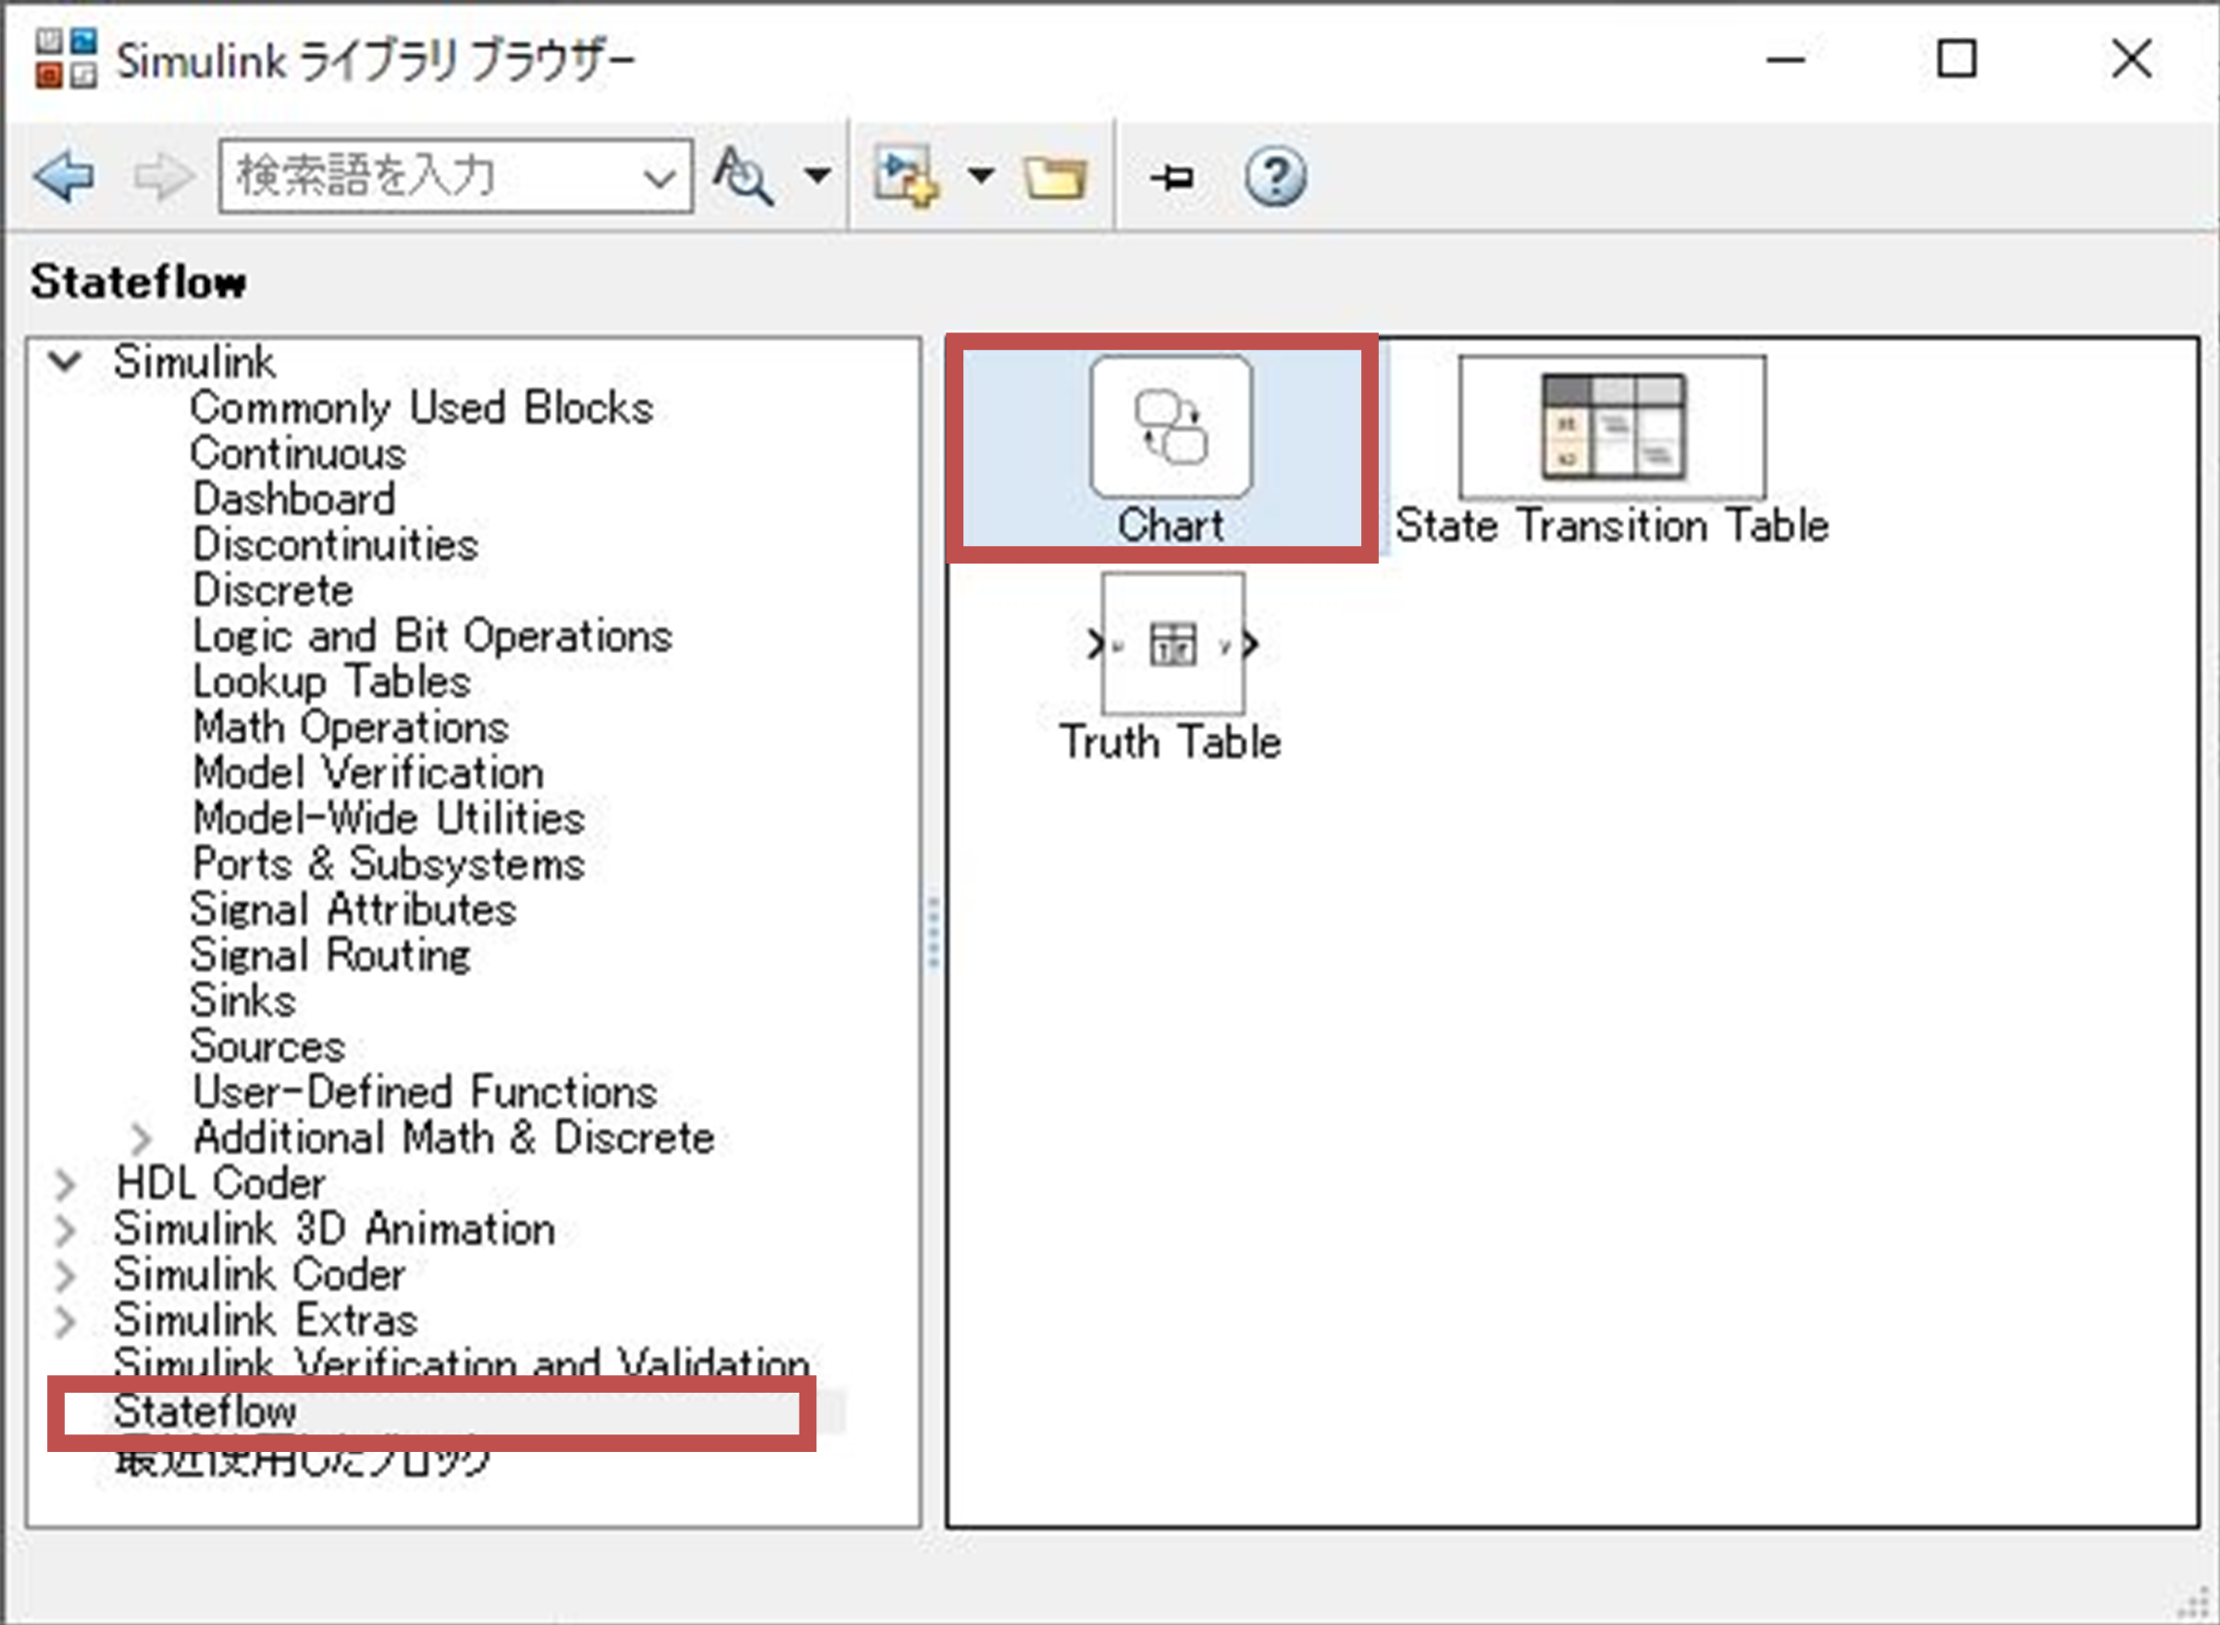Open the search options dropdown arrow
Image resolution: width=2220 pixels, height=1625 pixels.
[x=816, y=176]
